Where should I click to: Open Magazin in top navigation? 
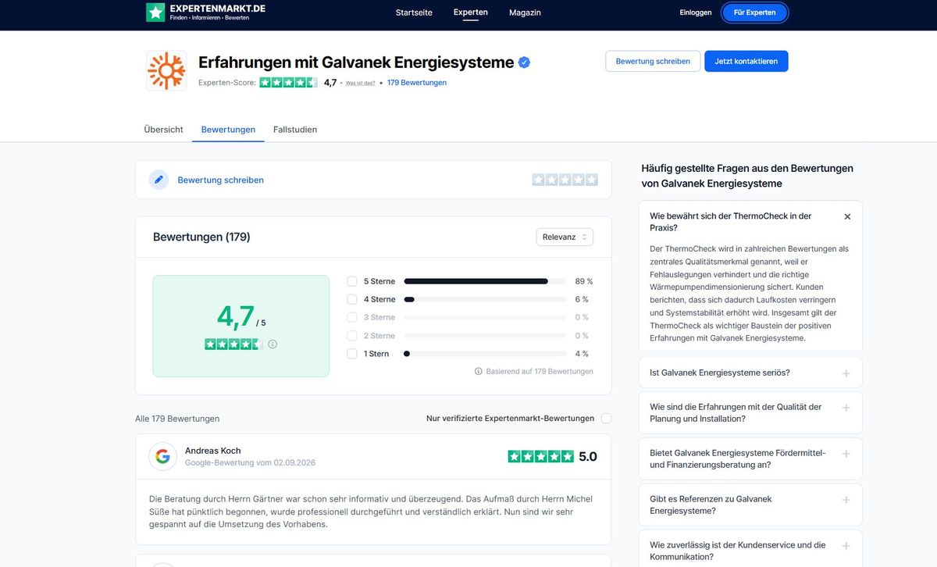(525, 12)
